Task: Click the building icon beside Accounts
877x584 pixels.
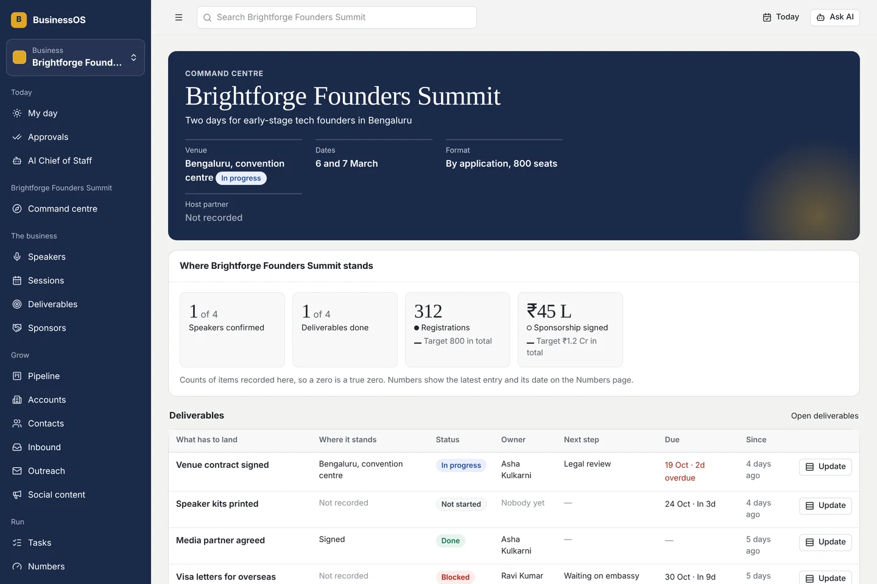Action: click(x=17, y=400)
